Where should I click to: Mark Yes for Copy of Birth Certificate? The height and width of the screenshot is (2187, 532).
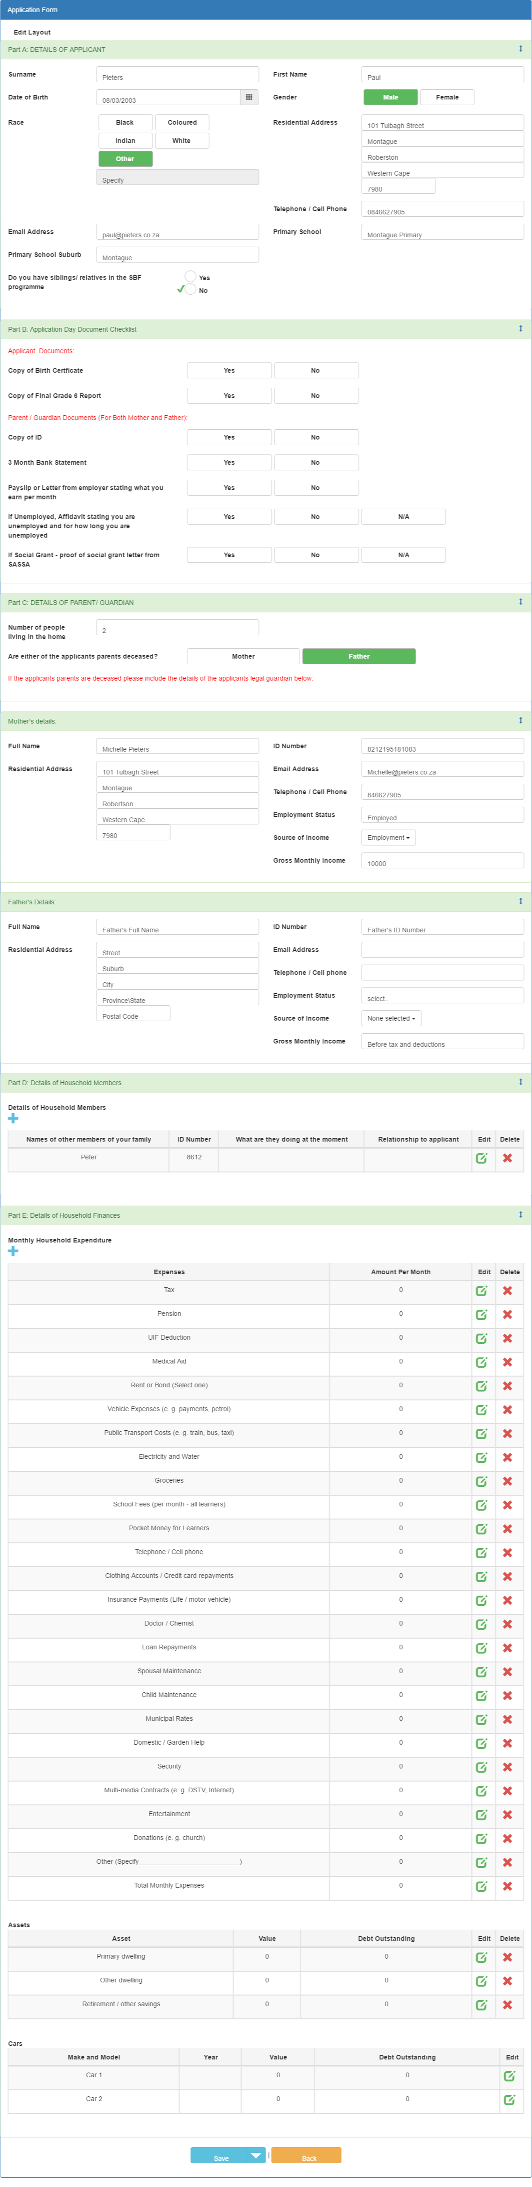(229, 371)
